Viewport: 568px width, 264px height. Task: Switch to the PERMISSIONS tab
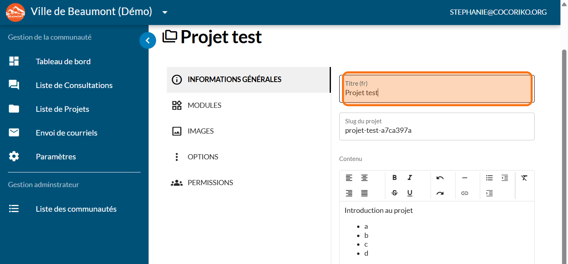click(x=210, y=183)
